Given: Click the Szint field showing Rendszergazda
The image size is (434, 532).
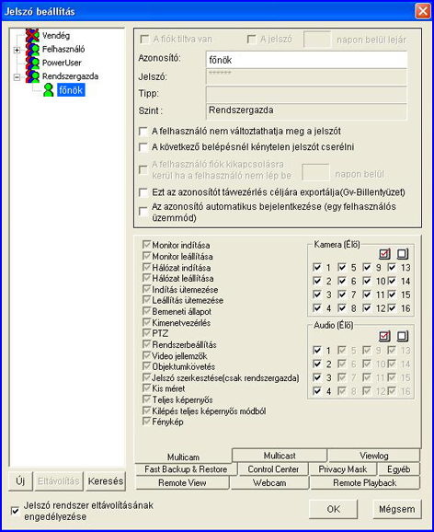Looking at the screenshot, I should tap(306, 111).
